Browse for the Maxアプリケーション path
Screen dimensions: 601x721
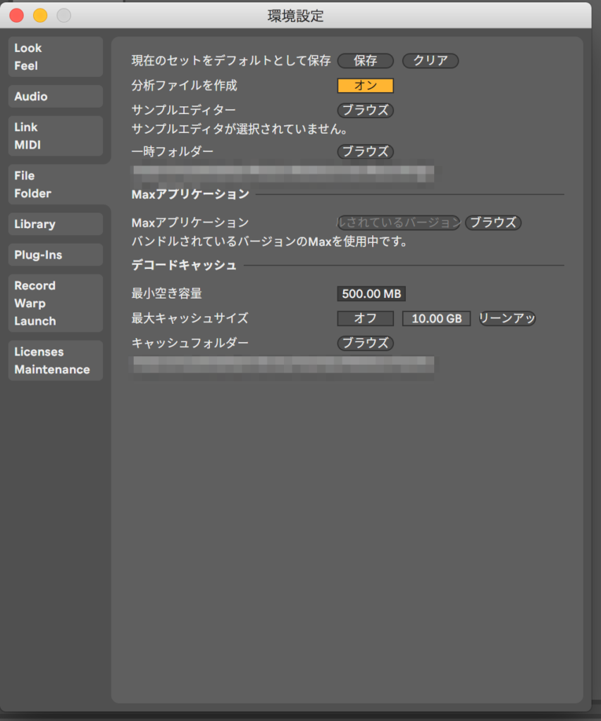[493, 222]
